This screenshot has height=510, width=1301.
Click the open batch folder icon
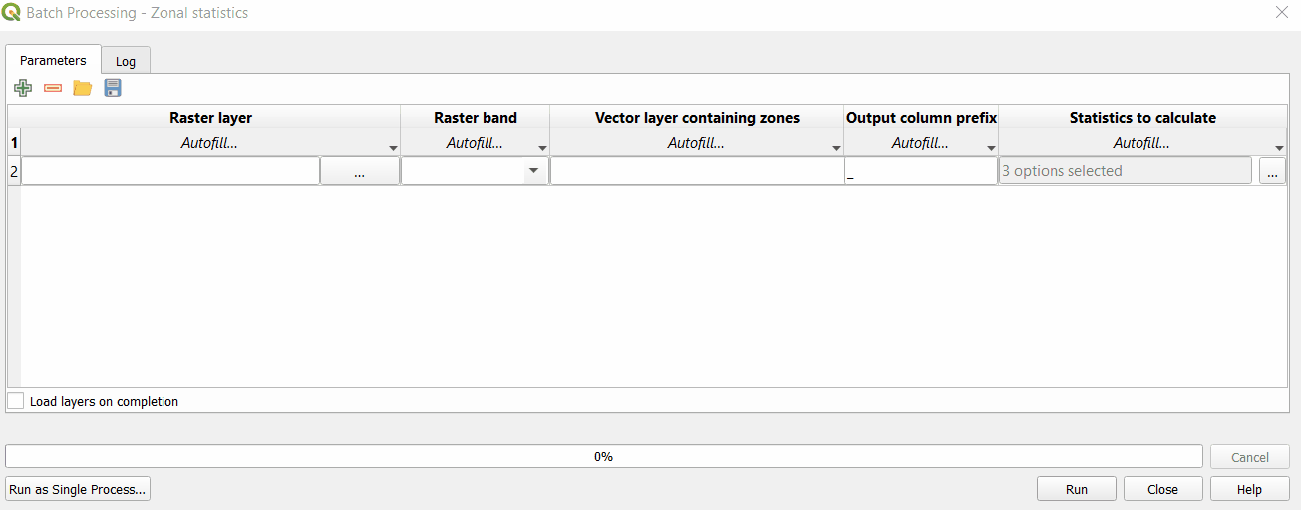[82, 89]
